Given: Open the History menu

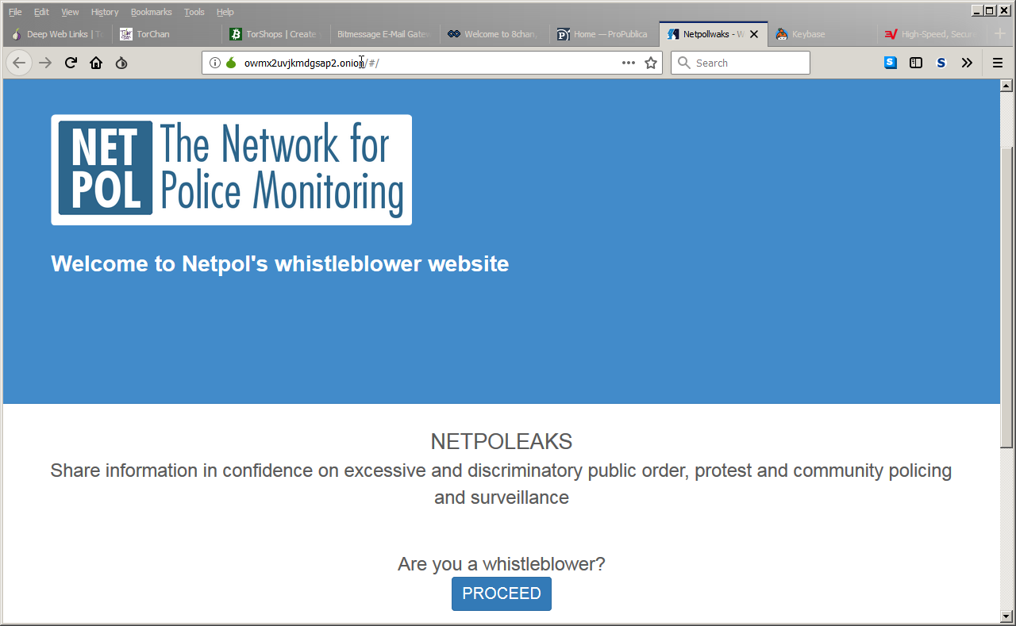Looking at the screenshot, I should (x=105, y=12).
